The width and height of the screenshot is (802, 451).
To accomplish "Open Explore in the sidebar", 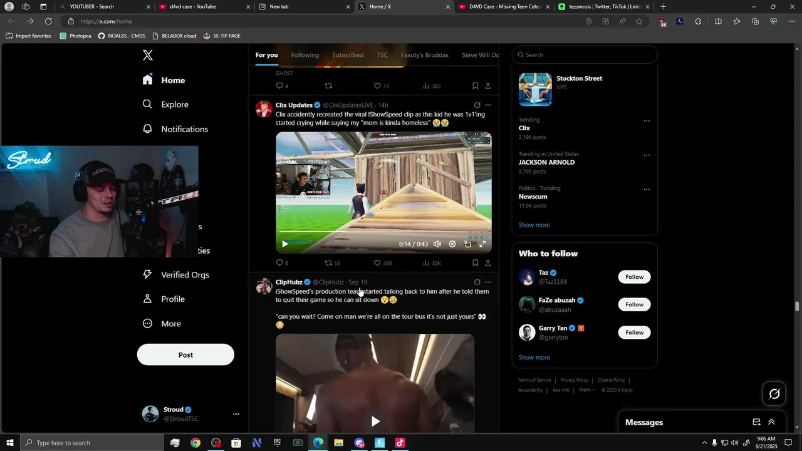I will 165,105.
